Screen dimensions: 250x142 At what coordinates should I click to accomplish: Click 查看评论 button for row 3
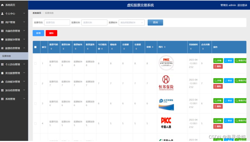click(241, 101)
